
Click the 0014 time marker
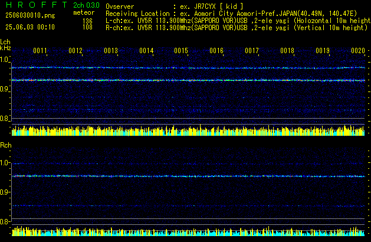point(146,51)
